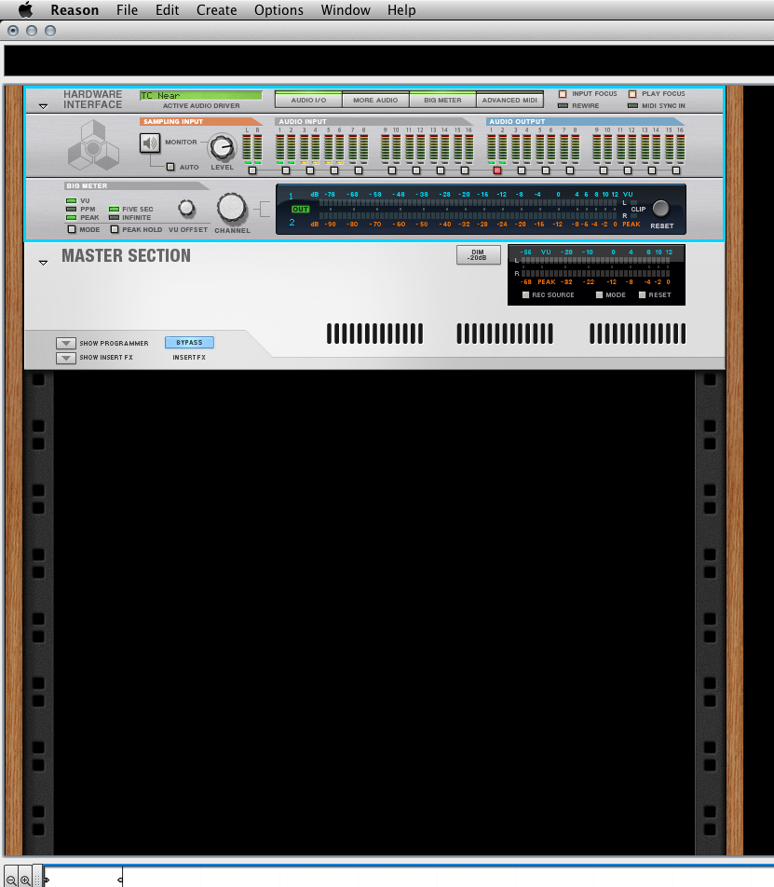Image resolution: width=774 pixels, height=887 pixels.
Task: Zoom in with the magnifier plus icon
Action: (25, 880)
